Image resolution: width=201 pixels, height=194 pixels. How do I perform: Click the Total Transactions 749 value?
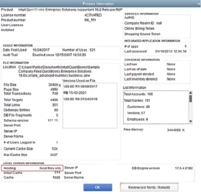pyautogui.click(x=55, y=94)
